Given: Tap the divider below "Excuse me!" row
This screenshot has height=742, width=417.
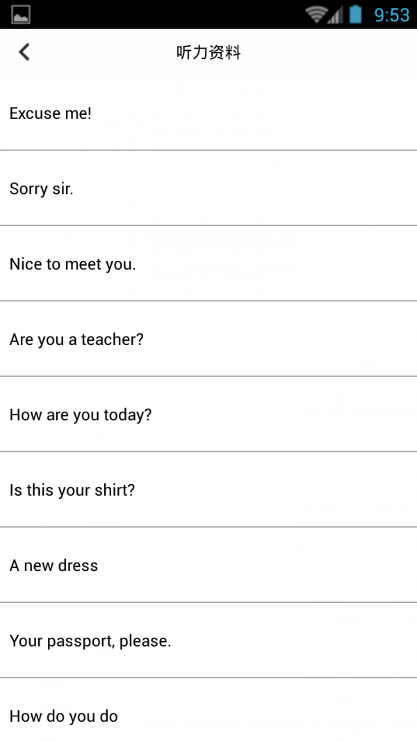Looking at the screenshot, I should click(208, 150).
